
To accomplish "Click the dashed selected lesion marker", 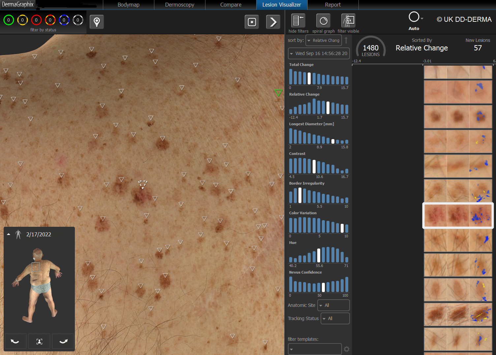I will click(x=142, y=184).
